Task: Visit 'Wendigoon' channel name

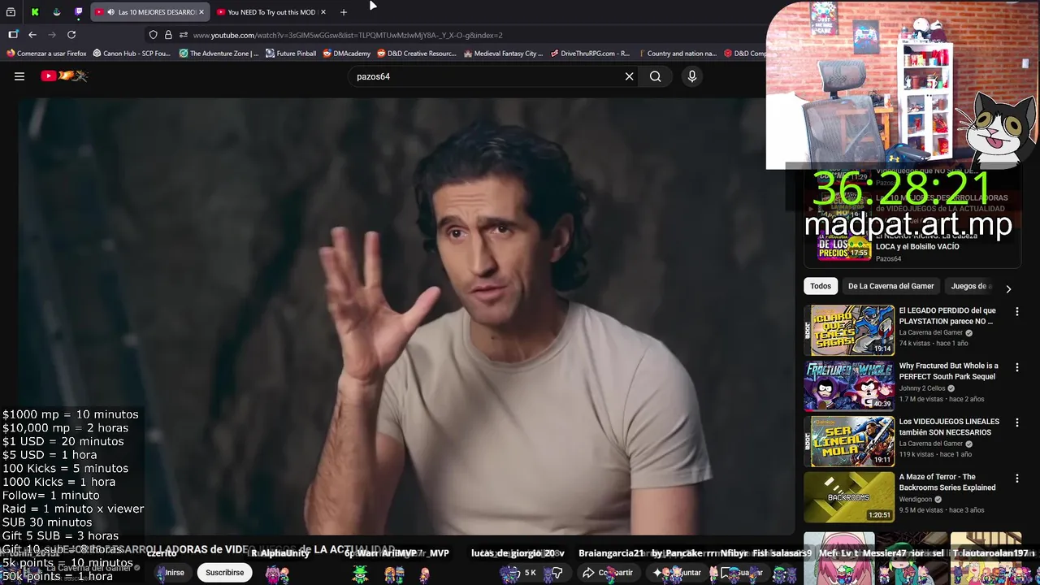Action: (916, 499)
